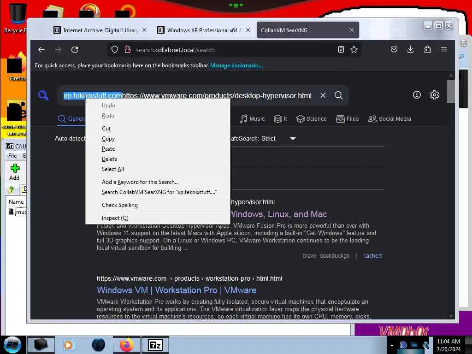The height and width of the screenshot is (354, 472).
Task: Open the media player taskbar icon
Action: pyautogui.click(x=68, y=345)
